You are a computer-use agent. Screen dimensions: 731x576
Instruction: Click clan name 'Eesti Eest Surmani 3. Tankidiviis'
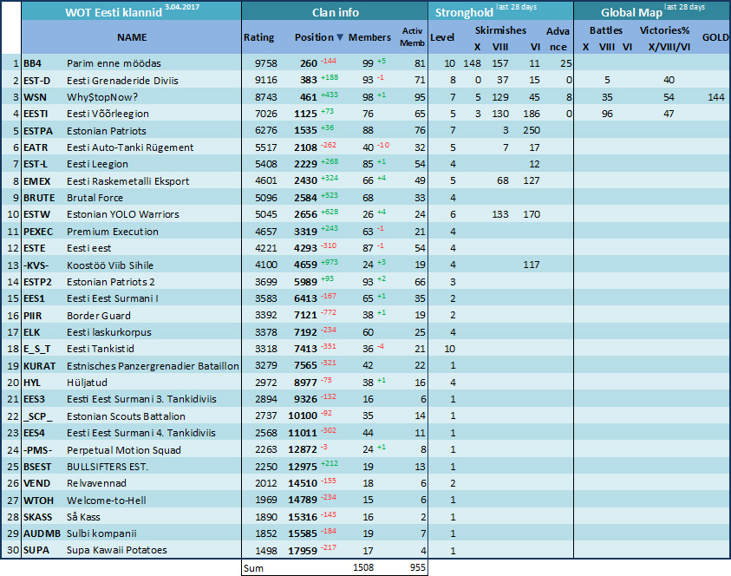click(x=141, y=399)
